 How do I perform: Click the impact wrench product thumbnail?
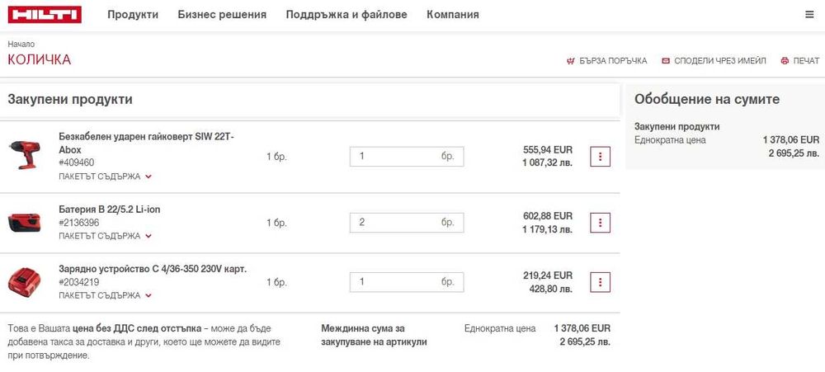point(25,155)
